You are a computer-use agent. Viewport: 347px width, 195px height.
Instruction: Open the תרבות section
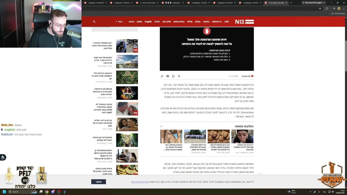pos(131,22)
